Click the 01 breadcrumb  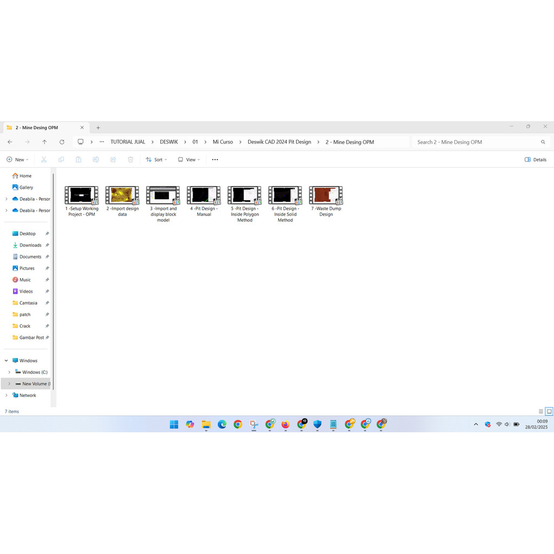tap(195, 142)
